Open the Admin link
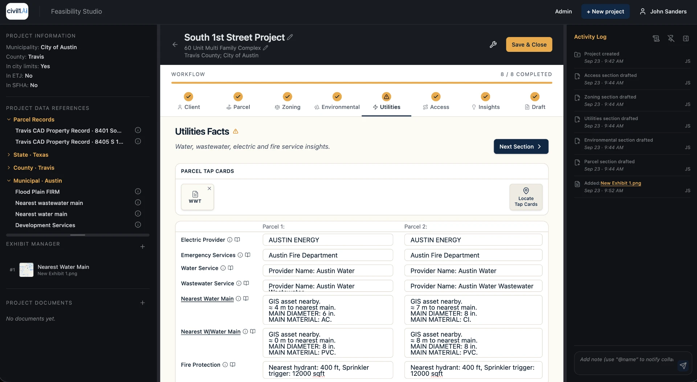 (x=563, y=12)
